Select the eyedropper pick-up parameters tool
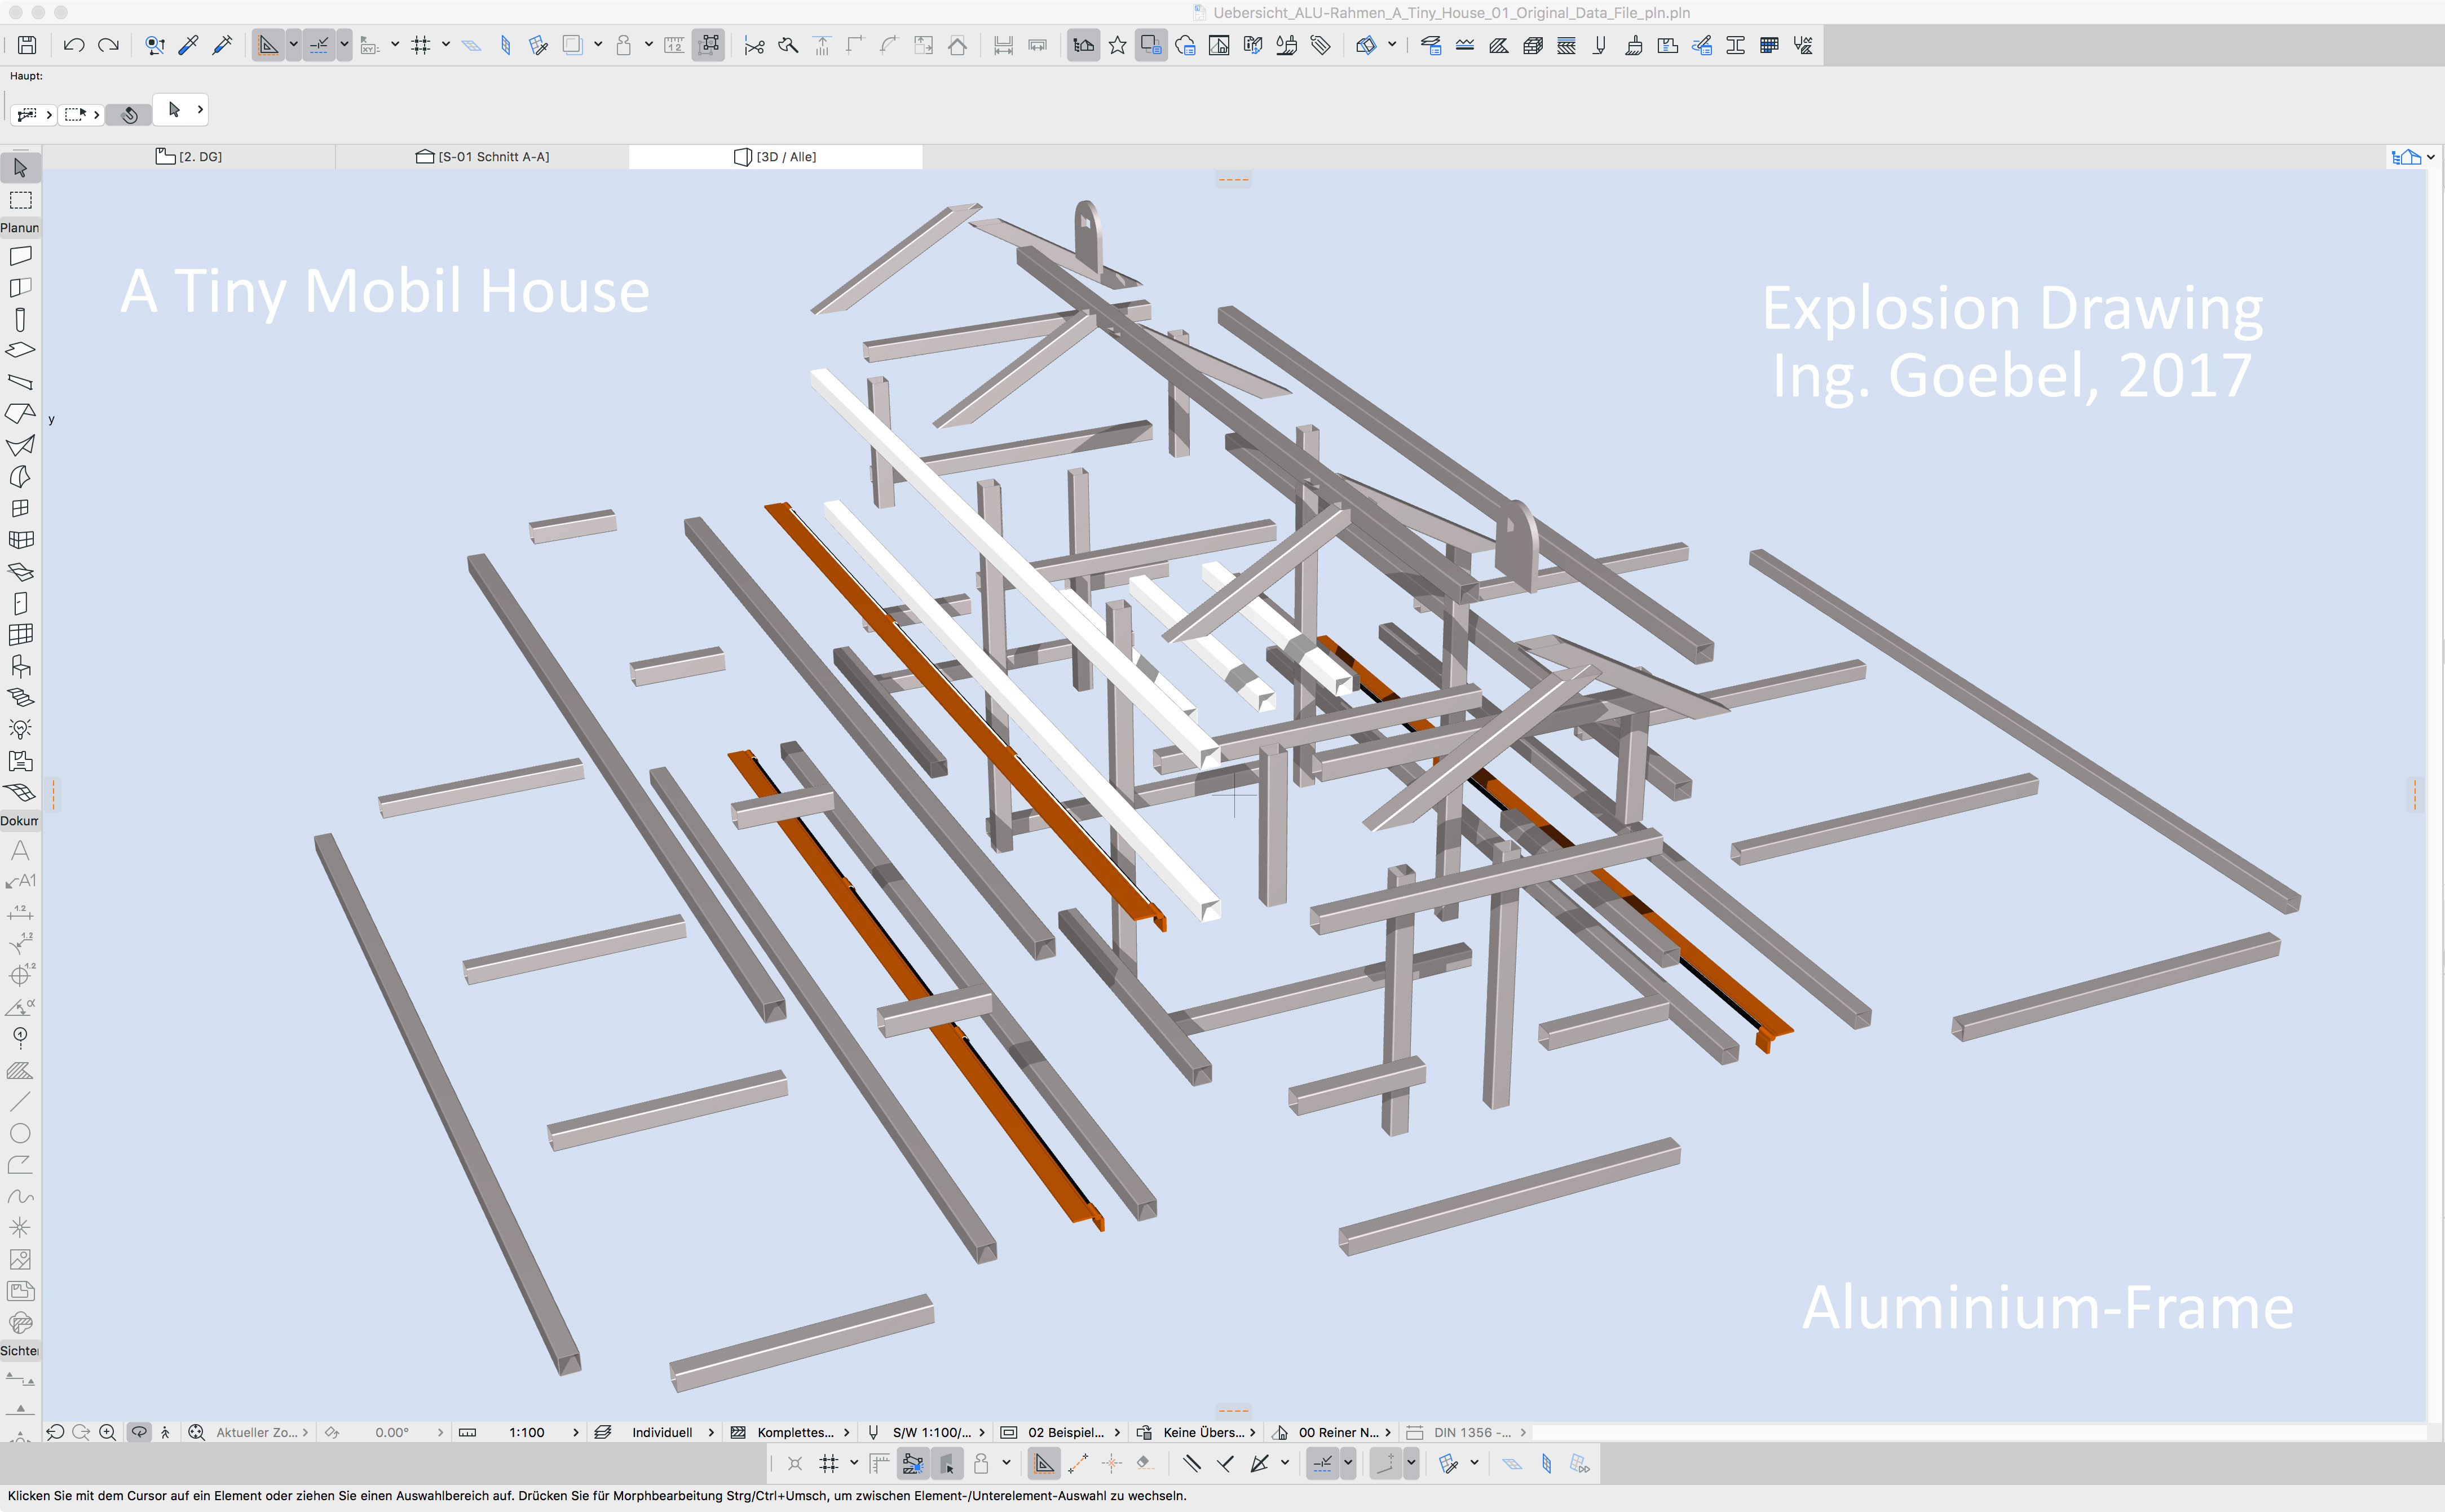This screenshot has height=1512, width=2445. (188, 45)
